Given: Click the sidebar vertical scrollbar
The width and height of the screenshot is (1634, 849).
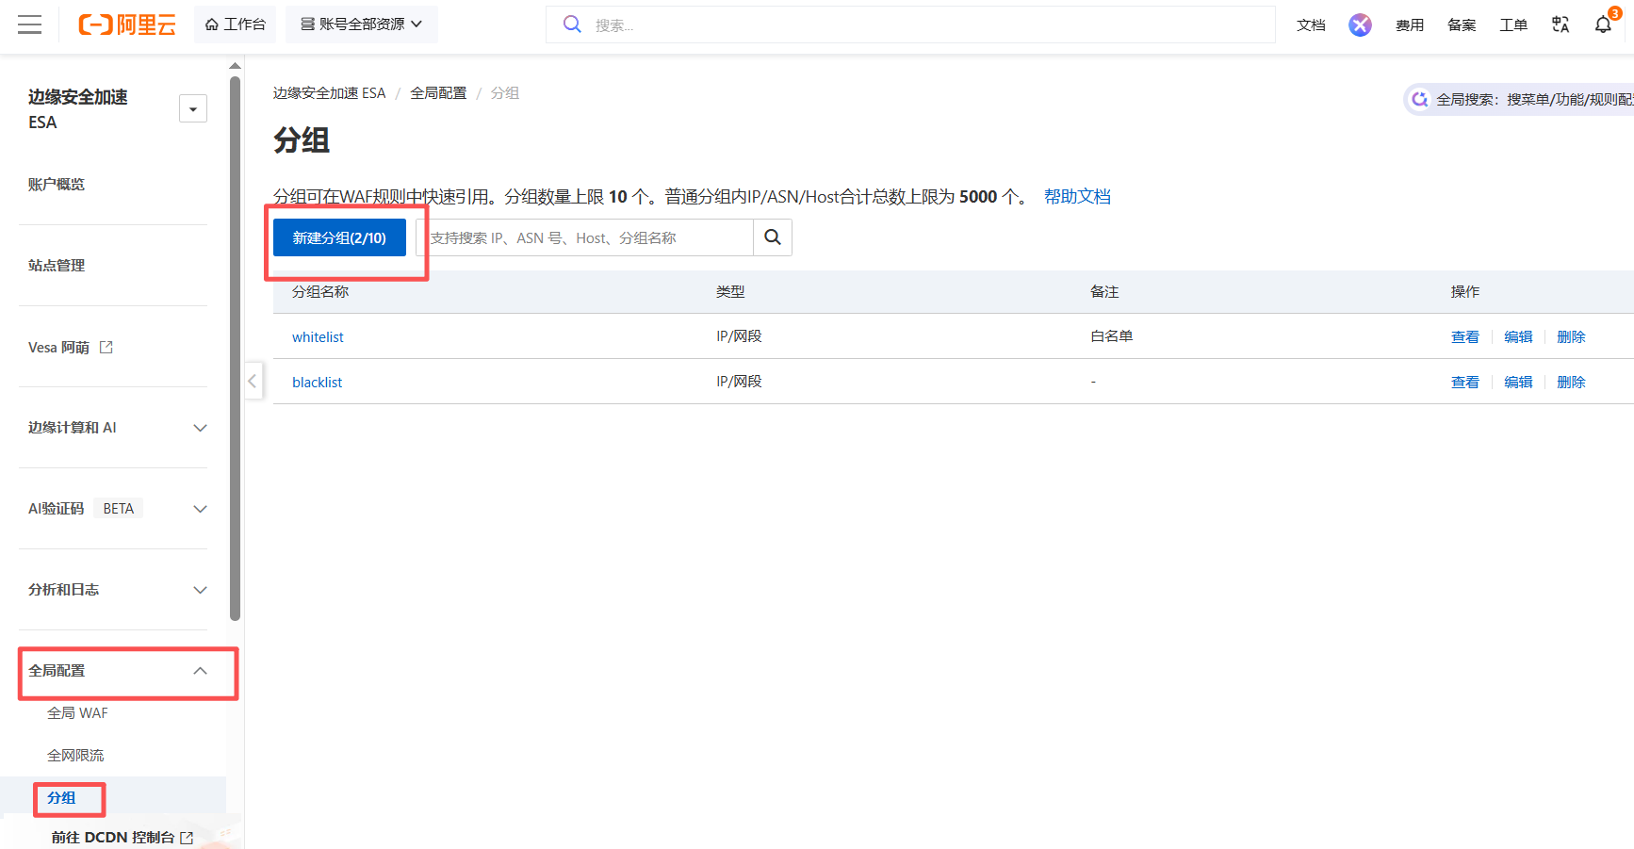Looking at the screenshot, I should (235, 349).
